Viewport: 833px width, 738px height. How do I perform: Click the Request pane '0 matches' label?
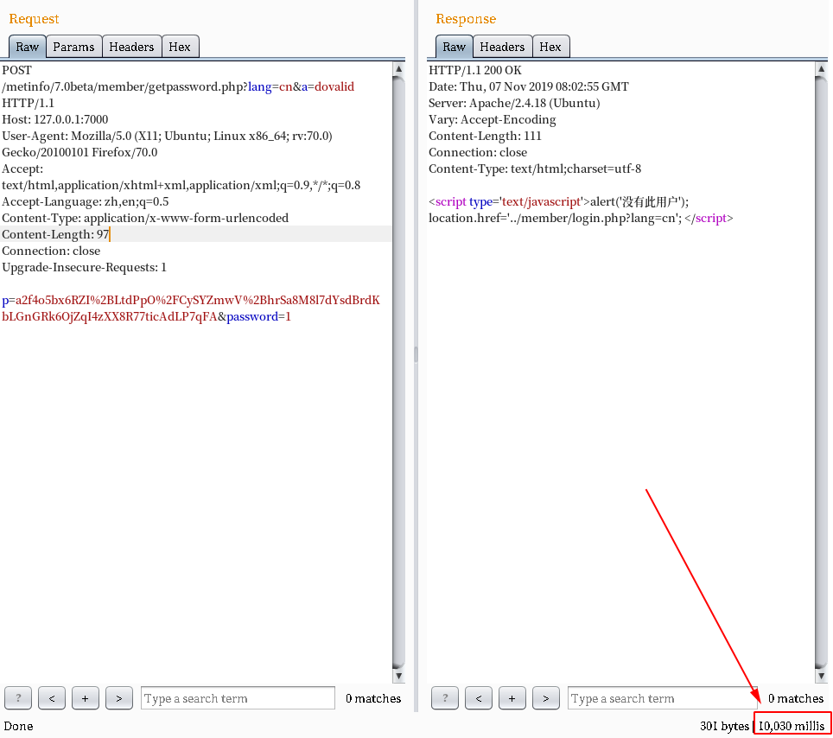373,698
